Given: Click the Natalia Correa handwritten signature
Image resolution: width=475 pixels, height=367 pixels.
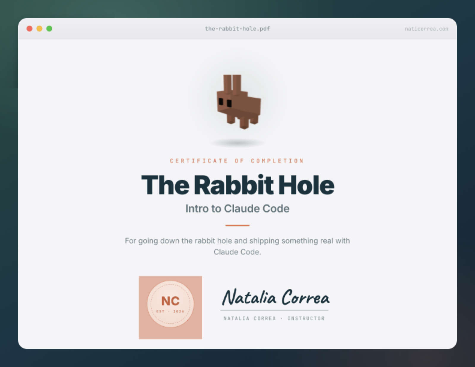Looking at the screenshot, I should click(276, 297).
